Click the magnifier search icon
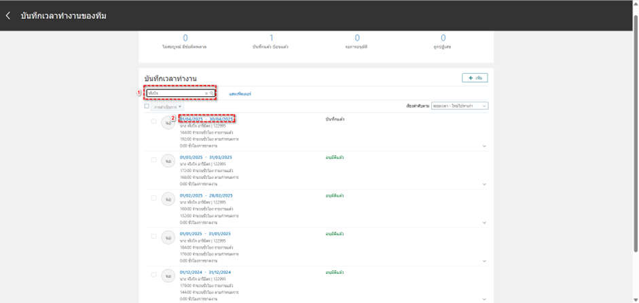Screen dimensions: 639x303 pyautogui.click(x=212, y=94)
